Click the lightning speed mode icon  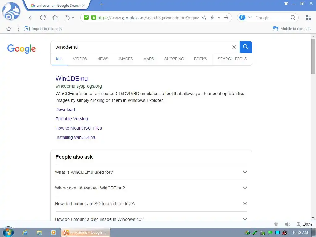tap(212, 18)
